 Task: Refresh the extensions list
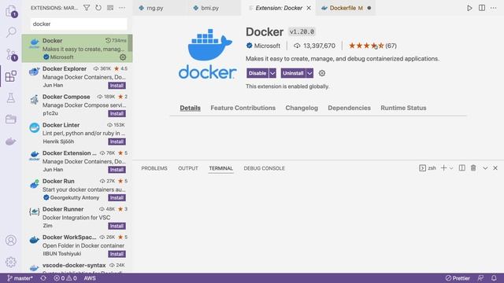[98, 8]
